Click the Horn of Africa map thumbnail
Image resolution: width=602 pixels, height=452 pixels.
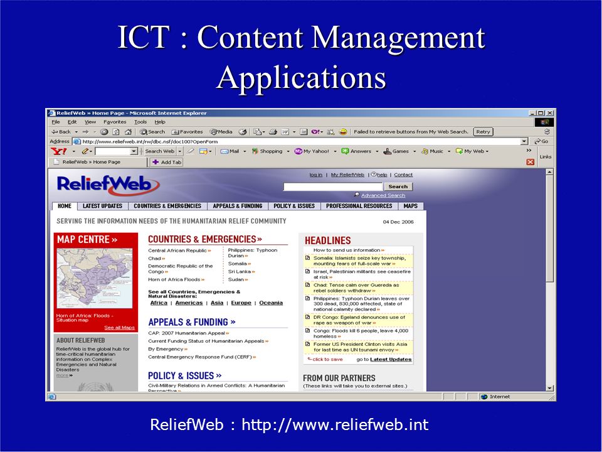[95, 278]
